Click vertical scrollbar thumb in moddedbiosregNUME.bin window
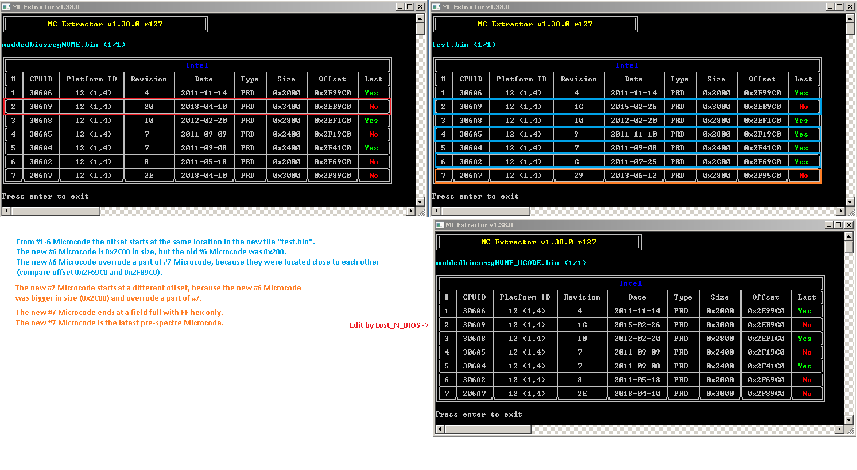The image size is (857, 470). [420, 29]
